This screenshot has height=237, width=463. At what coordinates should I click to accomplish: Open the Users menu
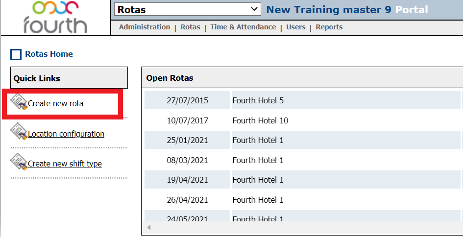pyautogui.click(x=296, y=27)
